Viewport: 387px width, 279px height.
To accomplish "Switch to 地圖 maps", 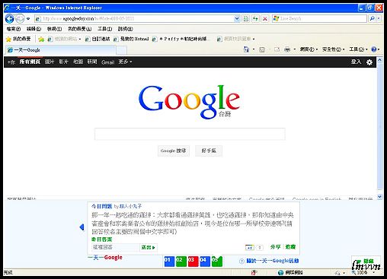I will [78, 62].
